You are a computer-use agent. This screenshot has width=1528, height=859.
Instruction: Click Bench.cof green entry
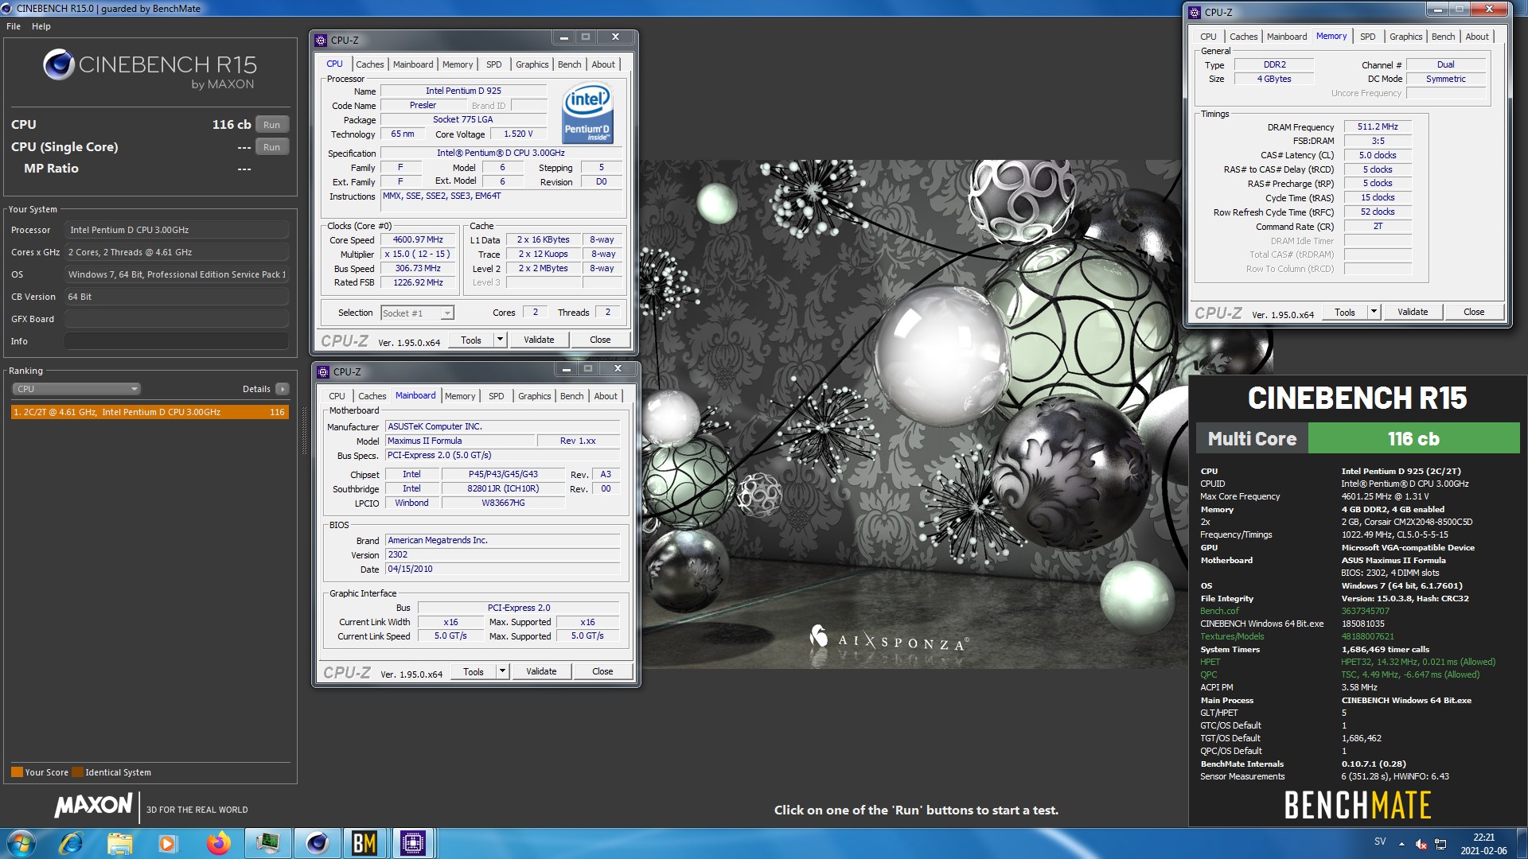[x=1219, y=611]
